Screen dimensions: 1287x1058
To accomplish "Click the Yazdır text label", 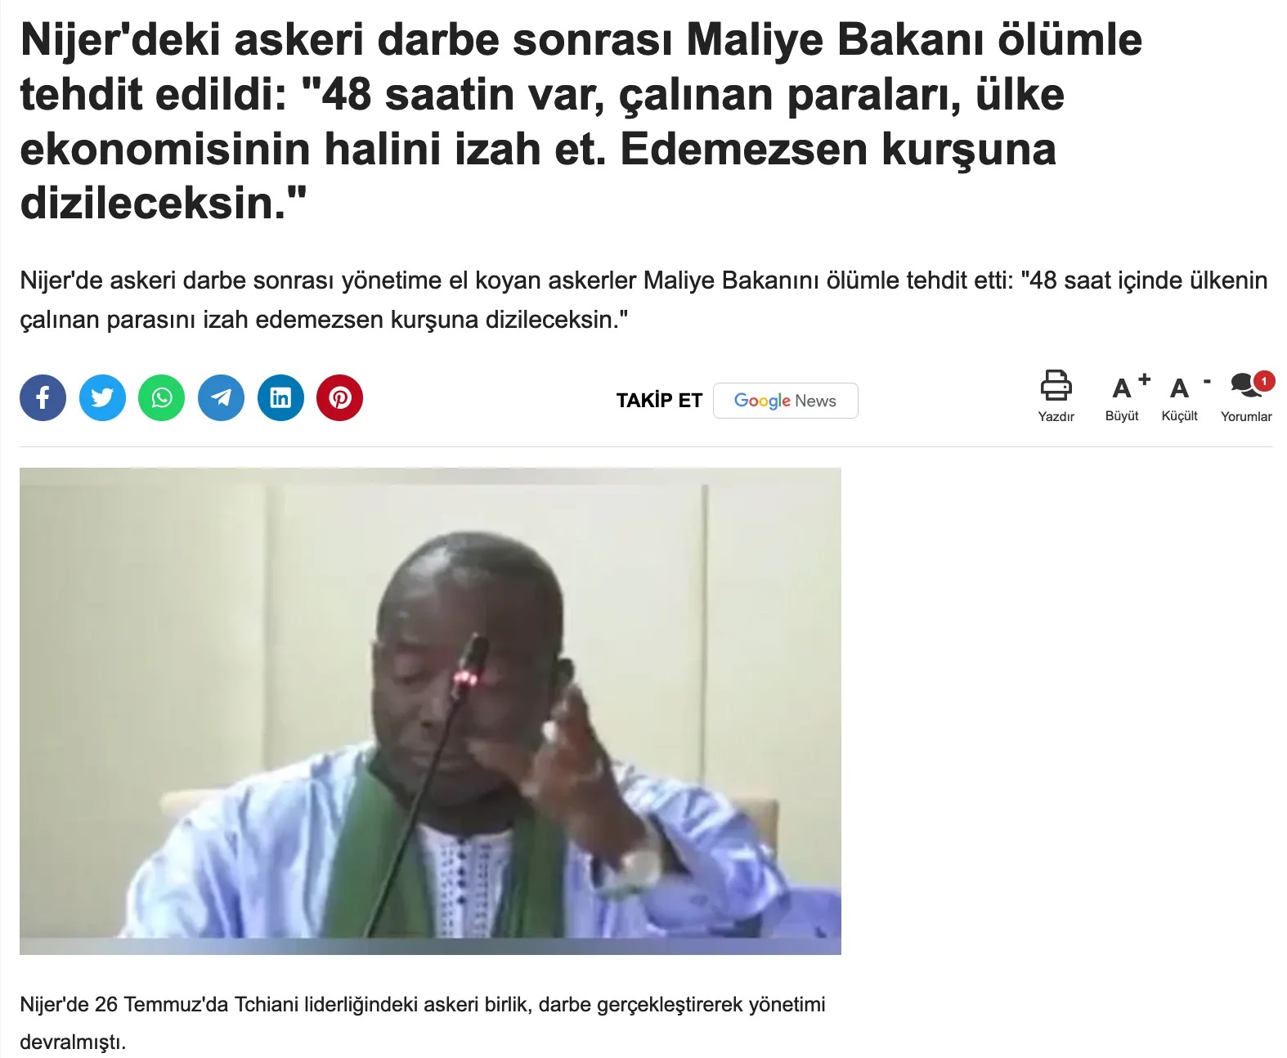I will 1056,417.
